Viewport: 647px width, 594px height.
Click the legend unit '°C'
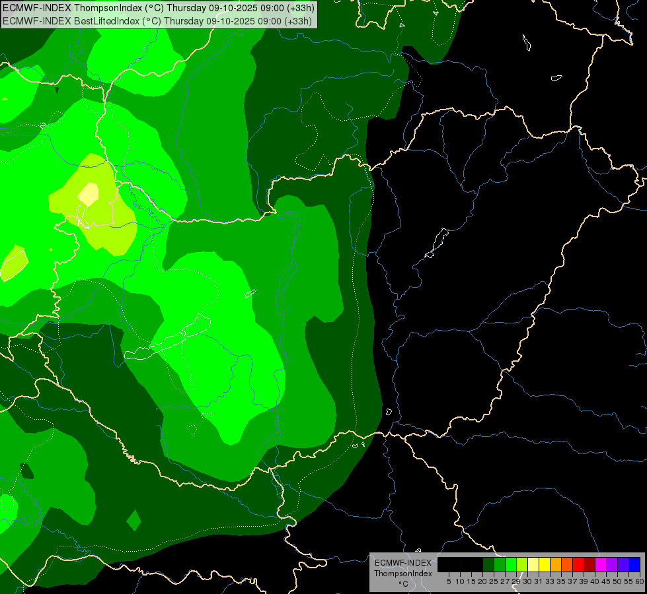pyautogui.click(x=403, y=584)
